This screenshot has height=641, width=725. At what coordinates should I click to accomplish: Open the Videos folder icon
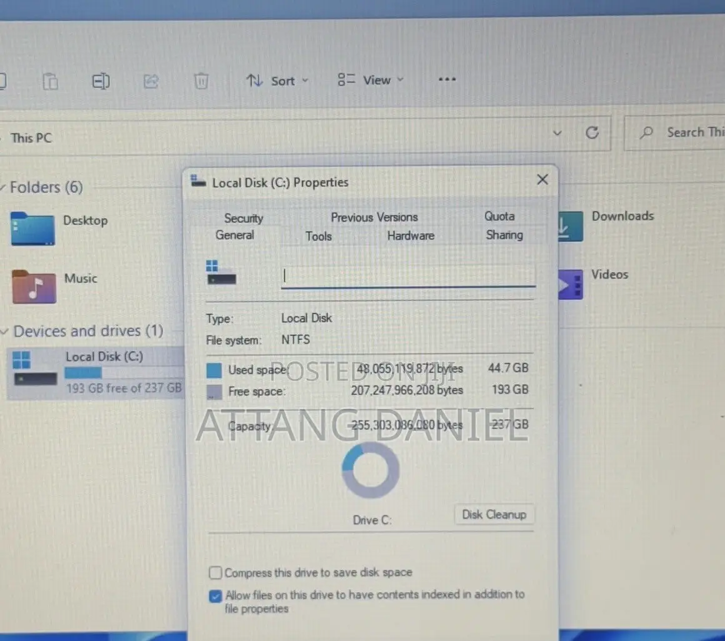click(x=571, y=284)
